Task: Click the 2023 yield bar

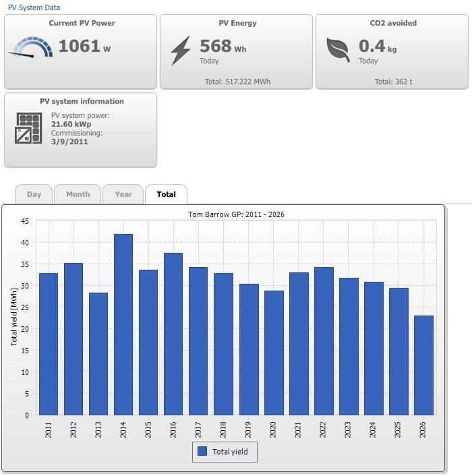Action: click(349, 347)
